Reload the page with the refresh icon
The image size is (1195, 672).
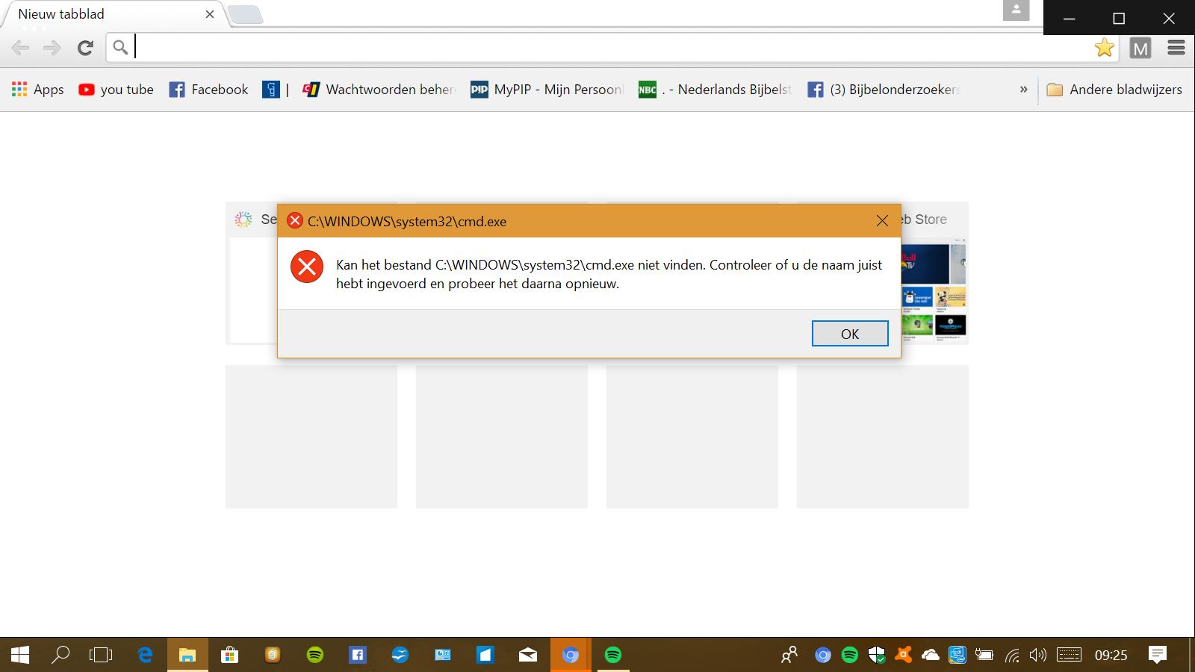click(85, 49)
